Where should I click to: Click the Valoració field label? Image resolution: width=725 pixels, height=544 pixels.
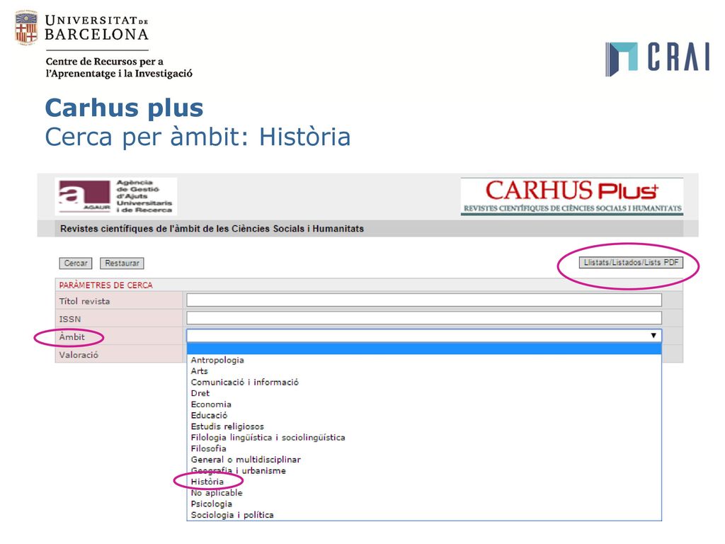click(x=79, y=356)
